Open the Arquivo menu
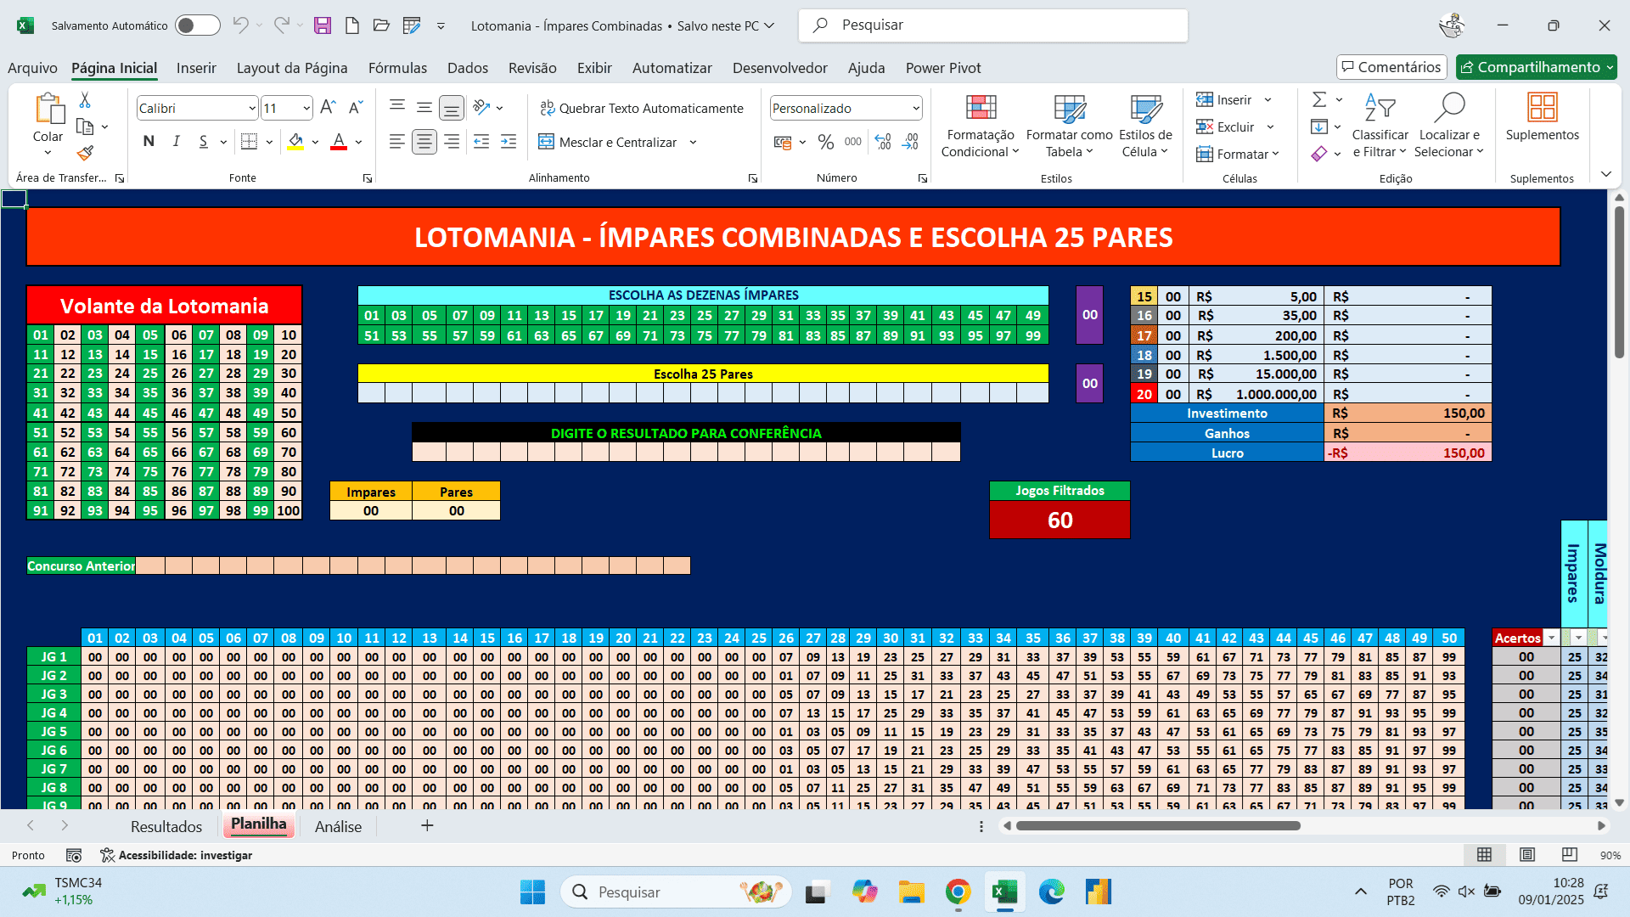The height and width of the screenshot is (917, 1630). click(32, 68)
